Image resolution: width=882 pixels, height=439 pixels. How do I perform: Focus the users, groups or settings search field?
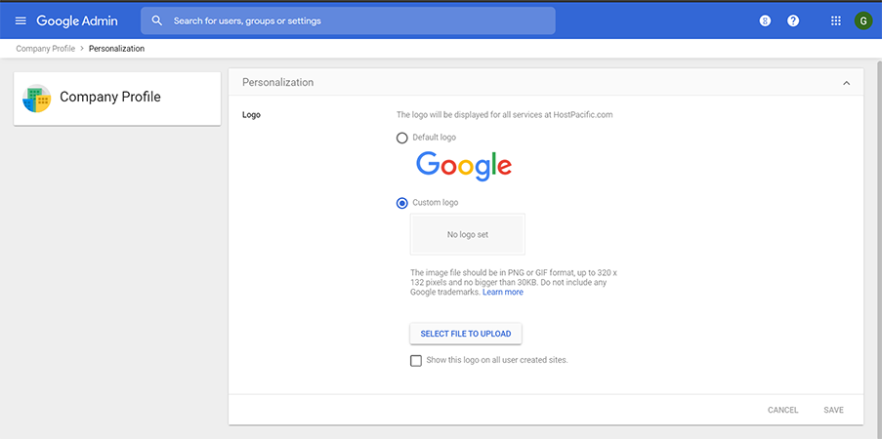point(348,20)
